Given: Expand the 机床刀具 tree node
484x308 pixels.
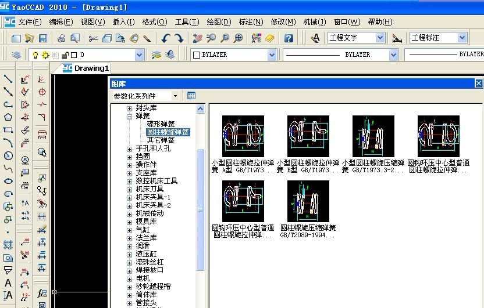Looking at the screenshot, I should tap(130, 189).
